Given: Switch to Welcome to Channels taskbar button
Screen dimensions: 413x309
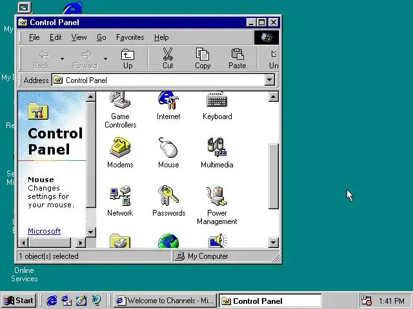Looking at the screenshot, I should tap(165, 301).
